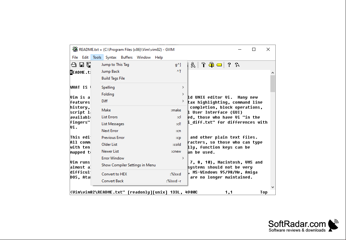Go to Next Error
This screenshot has width=346, height=240.
(x=139, y=131)
